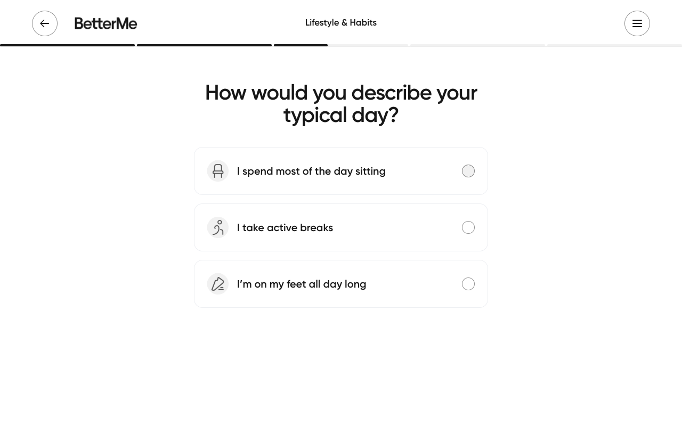Screen dimensions: 682x433
Task: Click the third progress bar segment
Action: tap(301, 45)
